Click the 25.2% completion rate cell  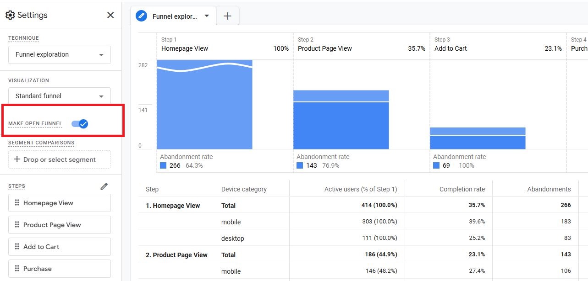[477, 238]
